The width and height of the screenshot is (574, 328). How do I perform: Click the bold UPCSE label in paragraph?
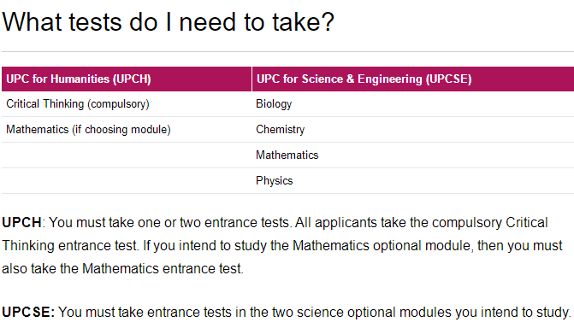pyautogui.click(x=28, y=313)
